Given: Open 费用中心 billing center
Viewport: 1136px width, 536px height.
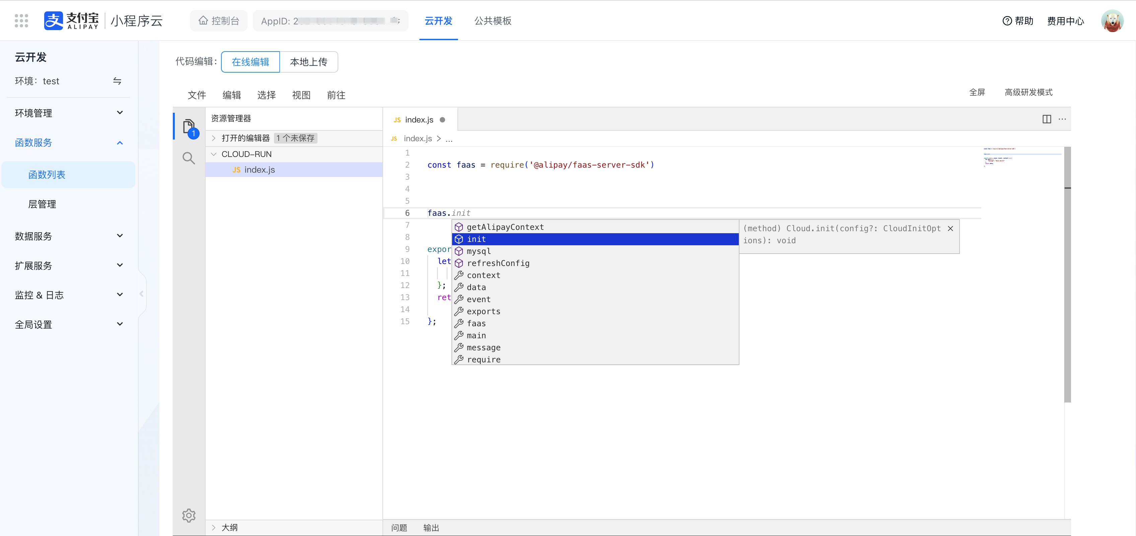Looking at the screenshot, I should pos(1065,21).
